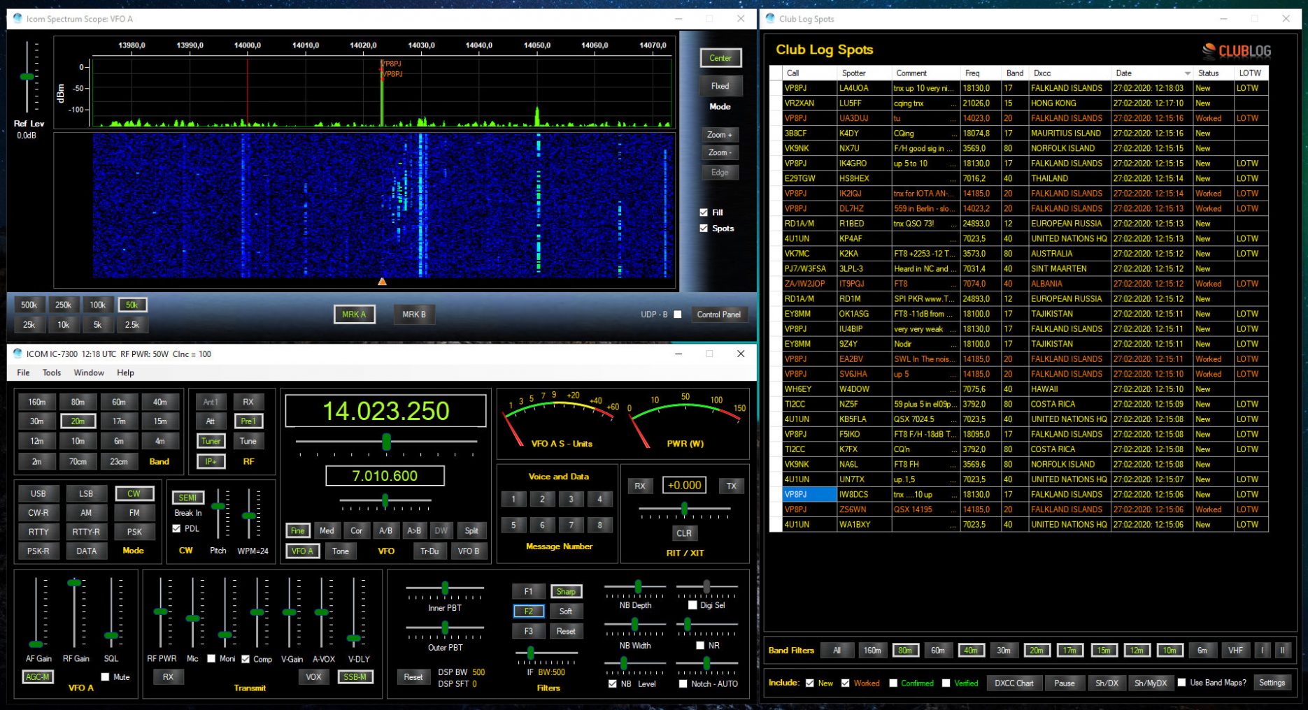Switch to RTTY mode

38,531
